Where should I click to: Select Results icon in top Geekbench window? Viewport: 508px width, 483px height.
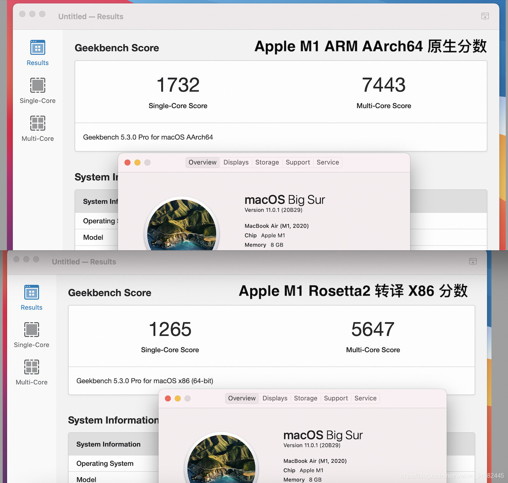pyautogui.click(x=38, y=48)
